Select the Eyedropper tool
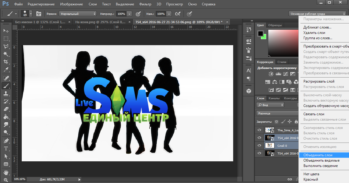 coord(6,70)
